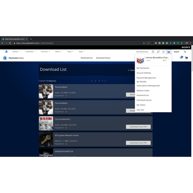Open the Help dropdown menu
Screen dimensions: 193x193
tap(82, 52)
